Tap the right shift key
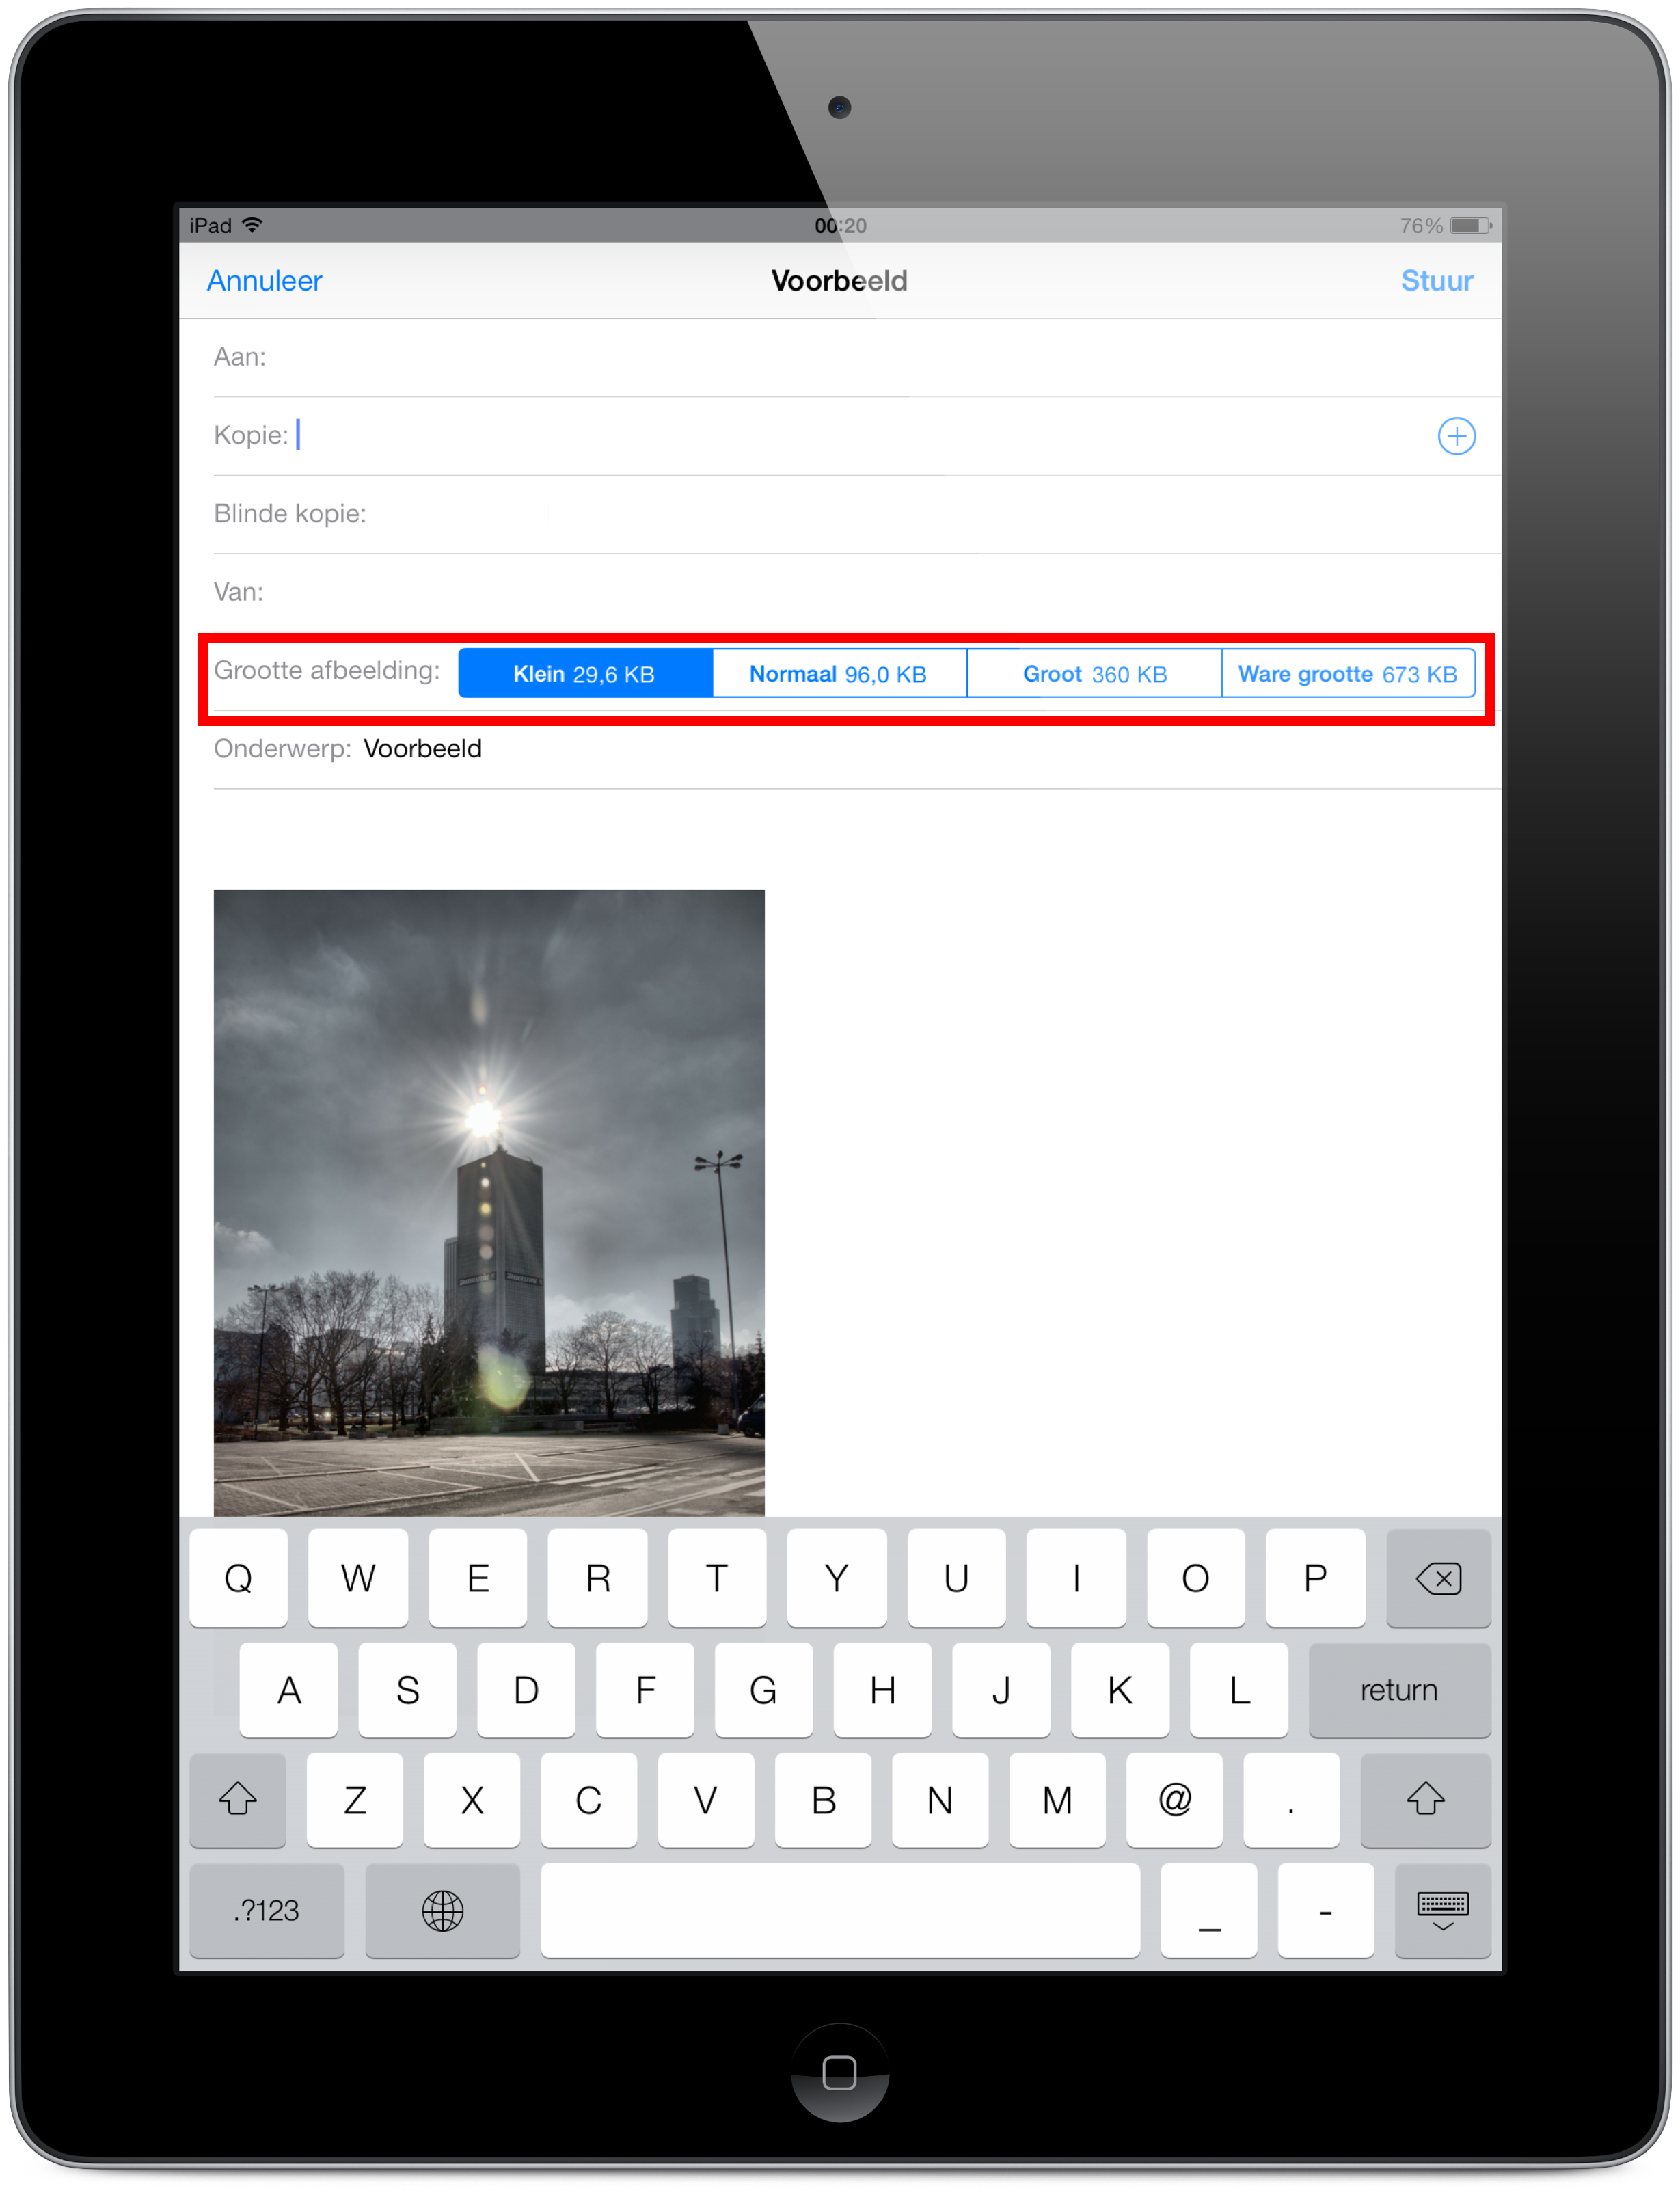The width and height of the screenshot is (1680, 2199). tap(1425, 1799)
